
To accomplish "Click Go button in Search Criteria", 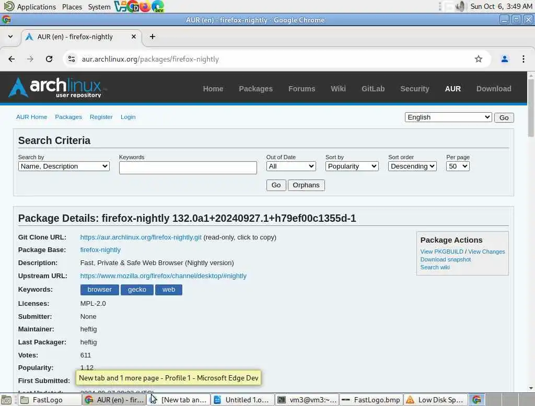I will [276, 185].
